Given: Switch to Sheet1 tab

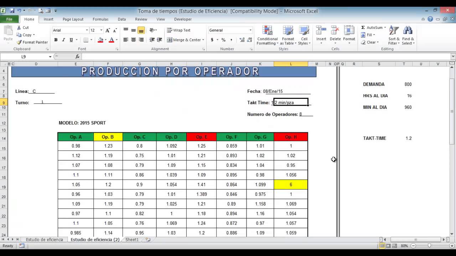Looking at the screenshot, I should [x=132, y=240].
